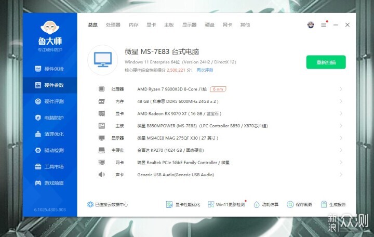Image resolution: width=374 pixels, height=237 pixels.
Task: Switch to the 显卡 tab
Action: pos(151,25)
